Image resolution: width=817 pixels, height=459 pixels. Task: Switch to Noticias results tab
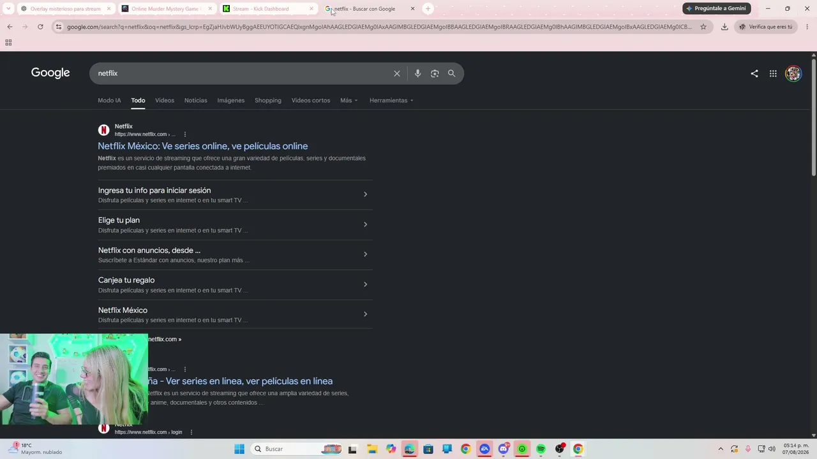[196, 100]
